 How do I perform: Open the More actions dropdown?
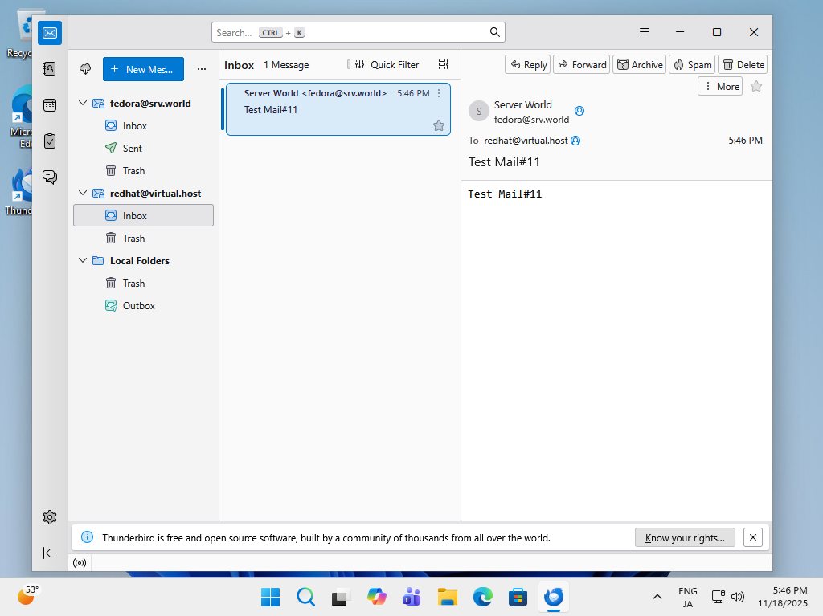tap(720, 86)
